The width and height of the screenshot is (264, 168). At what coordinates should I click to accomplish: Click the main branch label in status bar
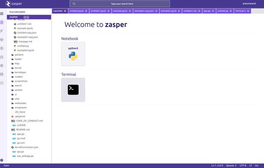(x=6, y=165)
